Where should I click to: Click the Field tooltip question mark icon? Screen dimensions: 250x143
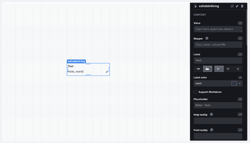tap(212, 130)
